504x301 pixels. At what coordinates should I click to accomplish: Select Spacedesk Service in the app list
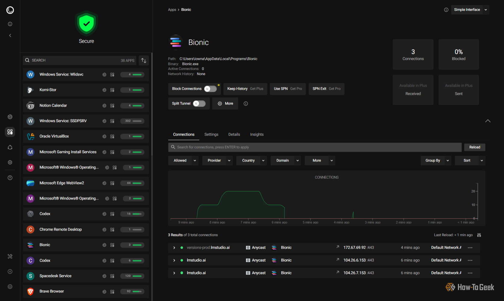coord(86,276)
